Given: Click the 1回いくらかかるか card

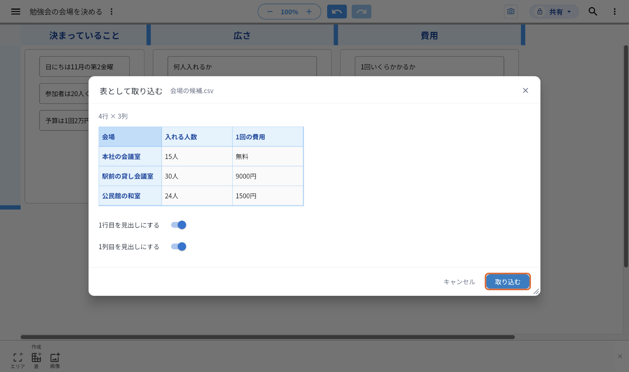Looking at the screenshot, I should pos(429,67).
